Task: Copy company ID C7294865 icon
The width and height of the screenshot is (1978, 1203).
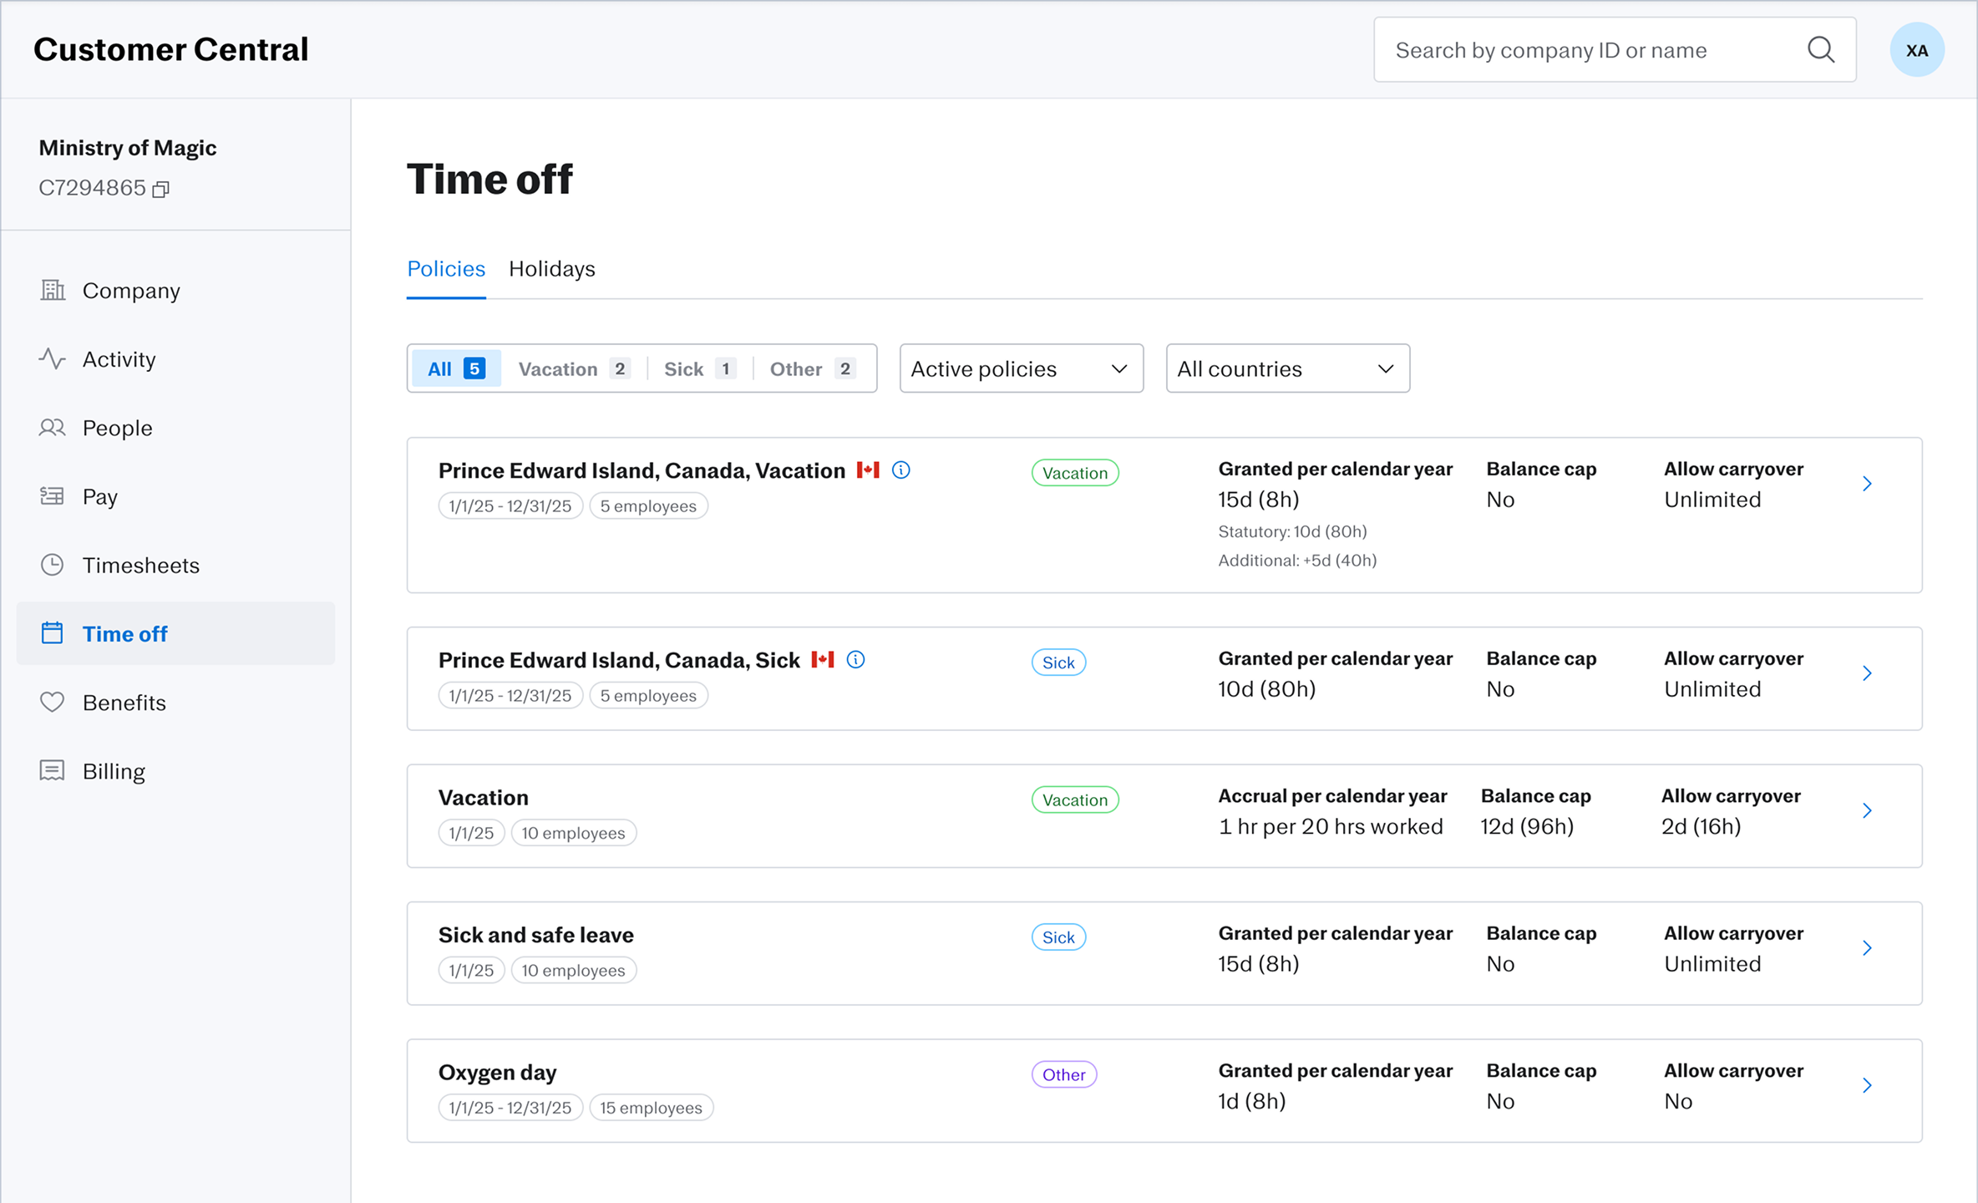Action: point(160,190)
